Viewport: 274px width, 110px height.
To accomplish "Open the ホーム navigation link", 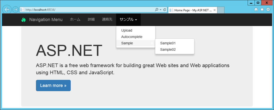I will (75, 19).
